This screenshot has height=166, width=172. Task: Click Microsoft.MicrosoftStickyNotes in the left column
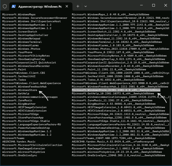click(x=26, y=56)
